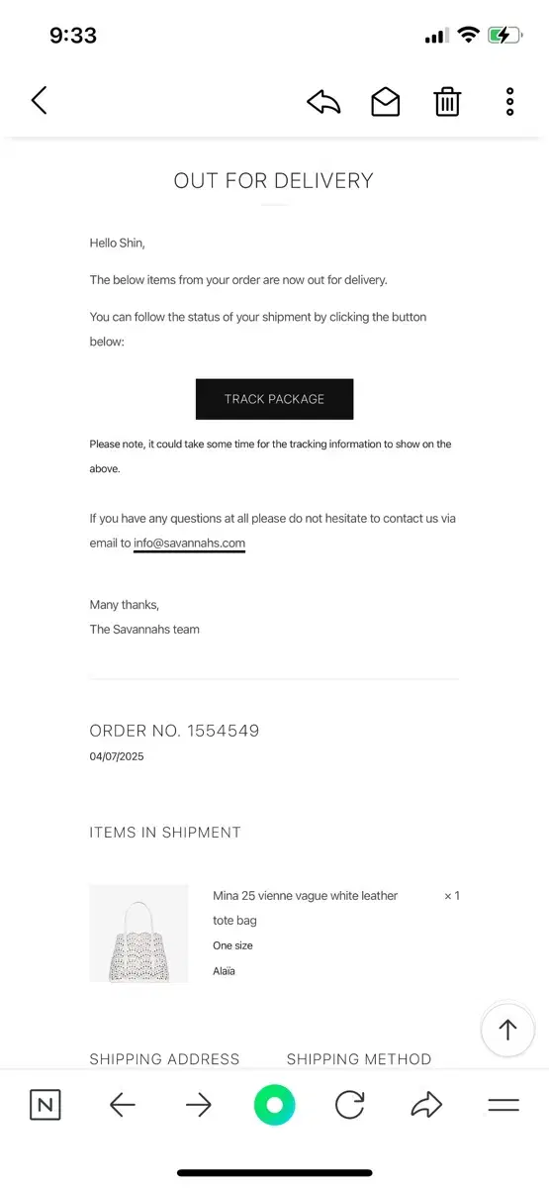Mark email as unread envelope icon

click(386, 101)
